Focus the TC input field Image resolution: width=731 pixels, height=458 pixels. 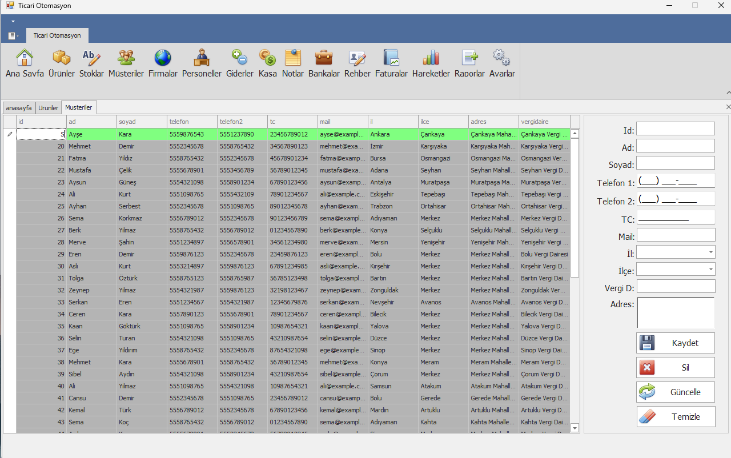[676, 217]
